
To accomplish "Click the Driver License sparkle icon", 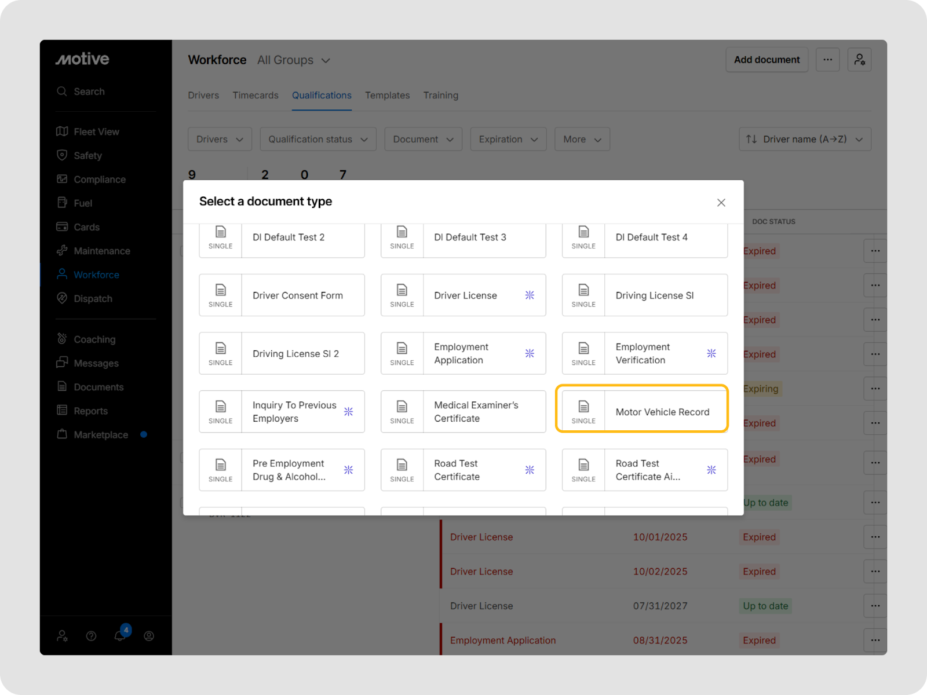I will tap(530, 295).
